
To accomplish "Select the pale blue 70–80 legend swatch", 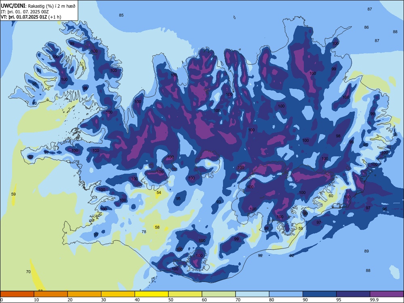I will tap(252, 294).
